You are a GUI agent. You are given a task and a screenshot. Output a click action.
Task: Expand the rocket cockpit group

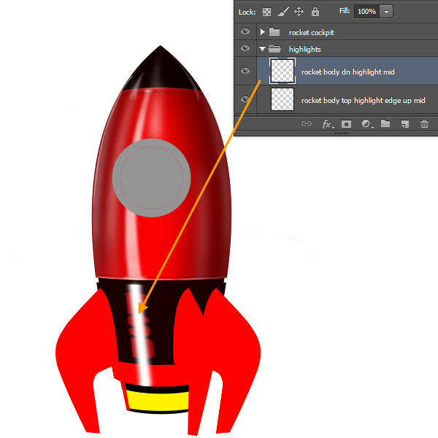coord(262,32)
